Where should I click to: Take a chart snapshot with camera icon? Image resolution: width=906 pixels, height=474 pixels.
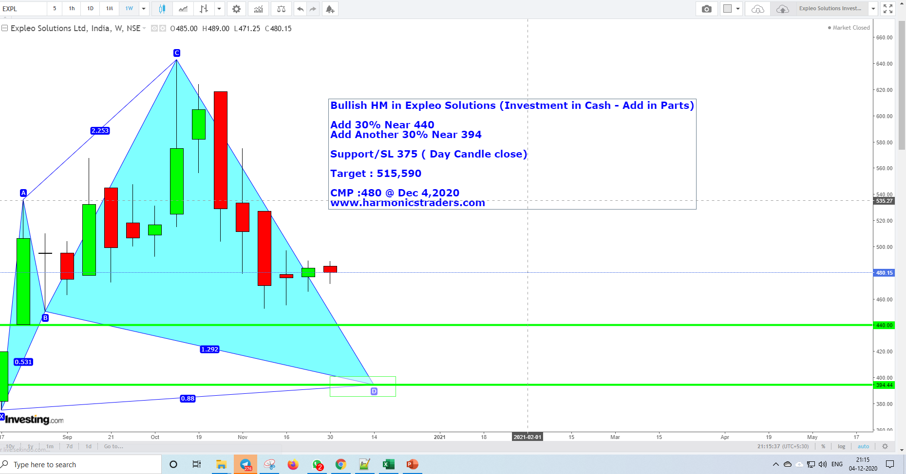click(x=707, y=8)
